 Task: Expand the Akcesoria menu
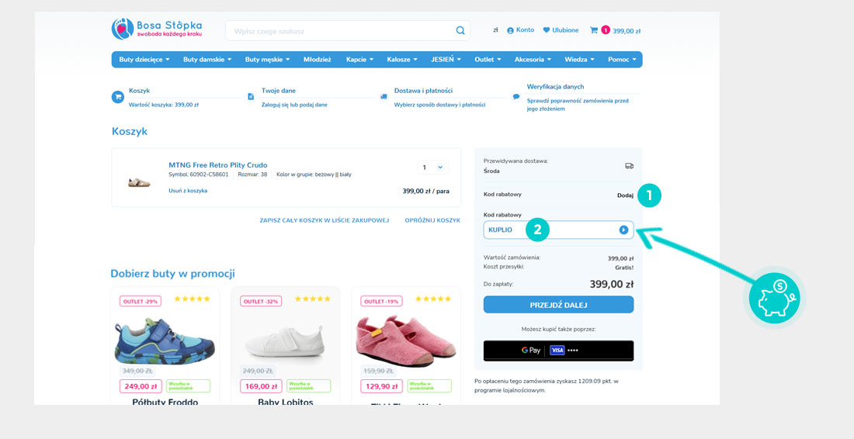coord(533,60)
